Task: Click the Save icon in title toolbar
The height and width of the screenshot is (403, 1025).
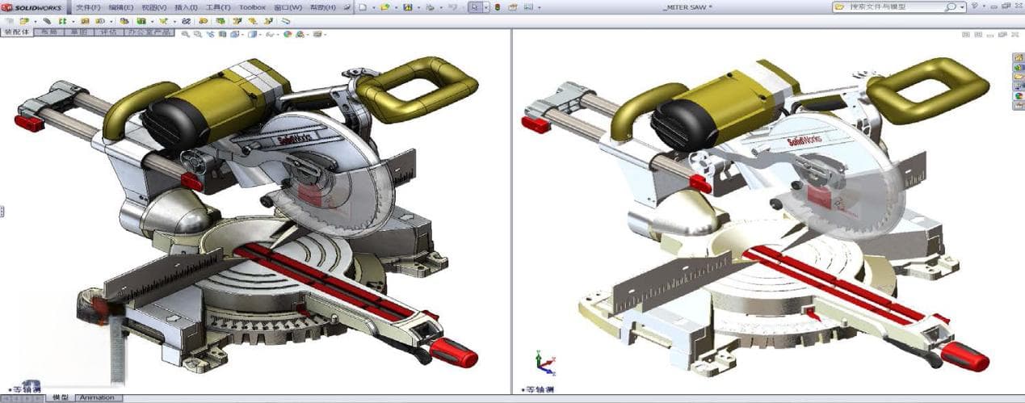Action: coord(408,7)
